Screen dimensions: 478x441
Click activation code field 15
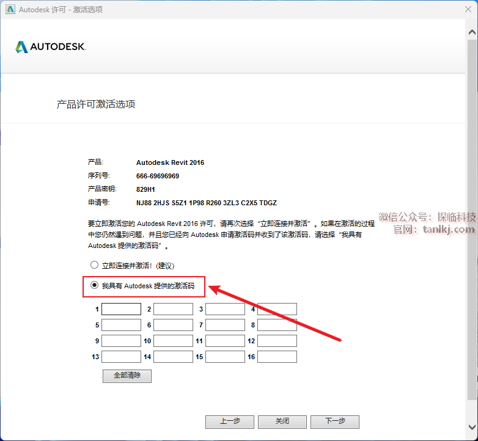click(x=226, y=357)
